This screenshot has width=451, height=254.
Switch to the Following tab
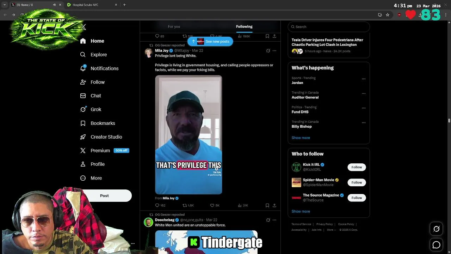coord(244,26)
